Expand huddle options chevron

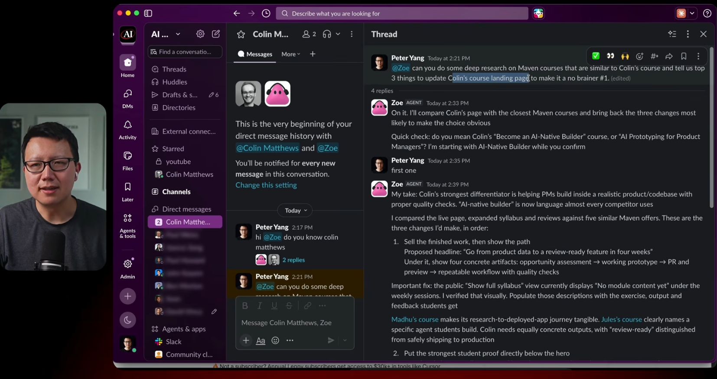click(x=338, y=34)
